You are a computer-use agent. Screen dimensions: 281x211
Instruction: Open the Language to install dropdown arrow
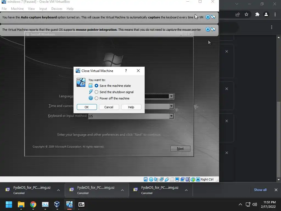171,96
